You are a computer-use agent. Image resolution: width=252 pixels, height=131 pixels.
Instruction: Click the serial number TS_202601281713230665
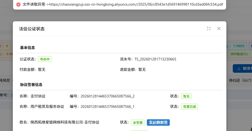coord(155,59)
